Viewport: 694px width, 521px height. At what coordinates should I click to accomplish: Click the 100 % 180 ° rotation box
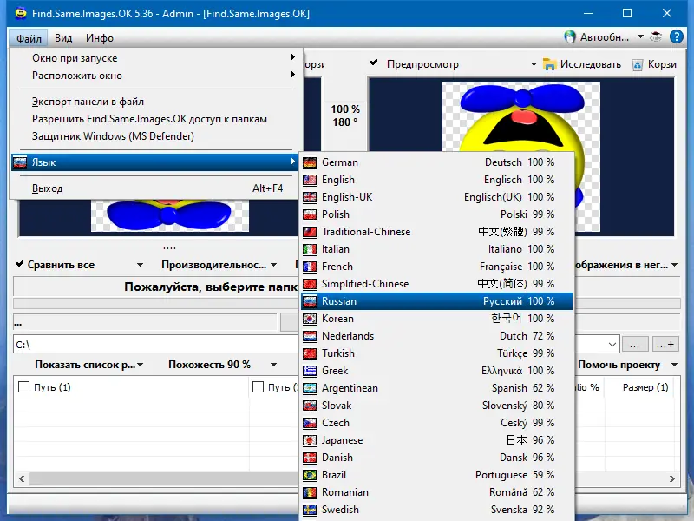345,115
